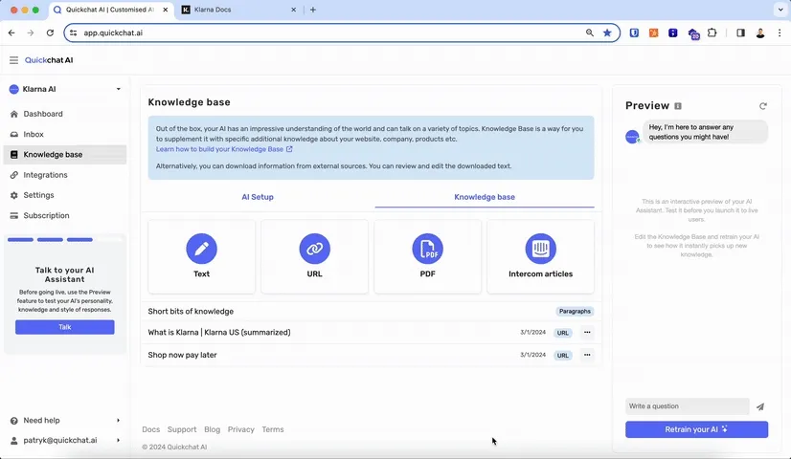
Task: Open the Short bits of knowledge row
Action: pyautogui.click(x=371, y=312)
